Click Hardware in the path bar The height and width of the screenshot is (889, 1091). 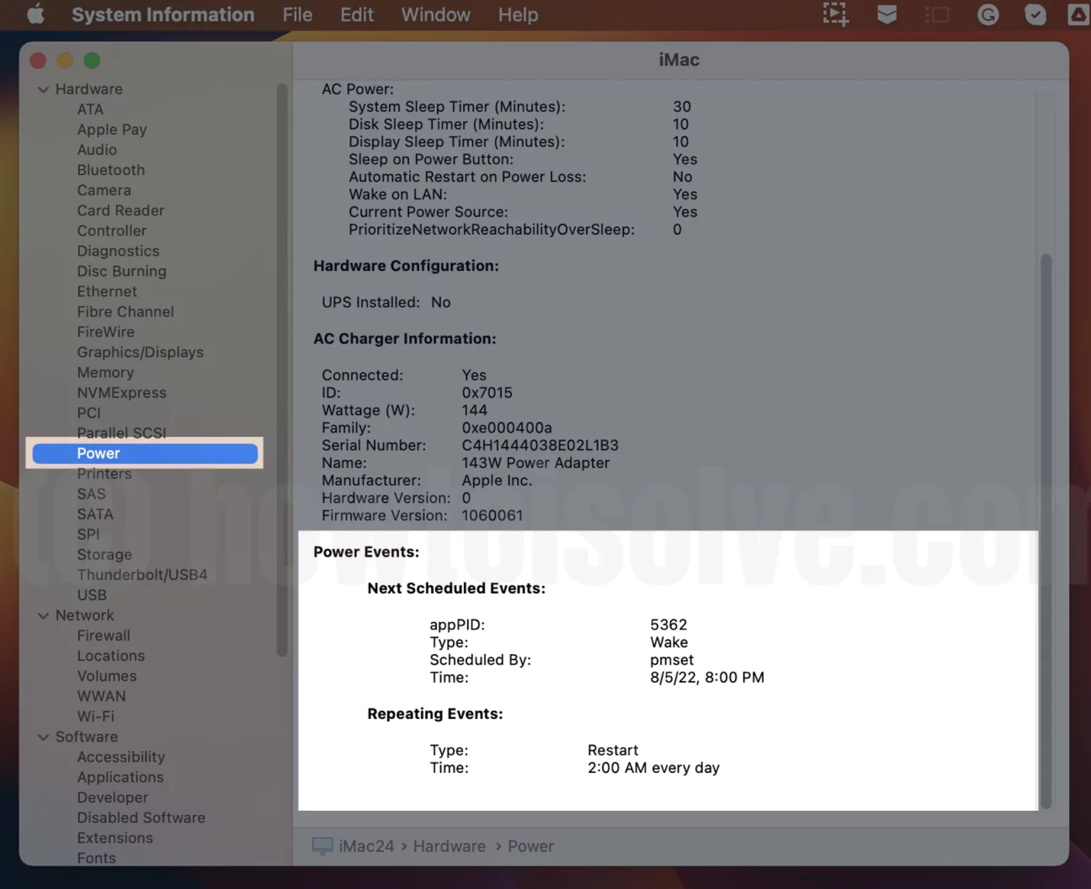coord(449,846)
